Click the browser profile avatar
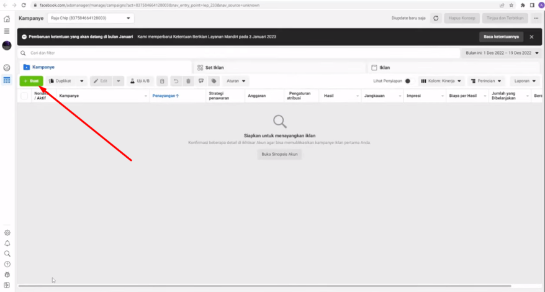The width and height of the screenshot is (545, 292). (541, 5)
